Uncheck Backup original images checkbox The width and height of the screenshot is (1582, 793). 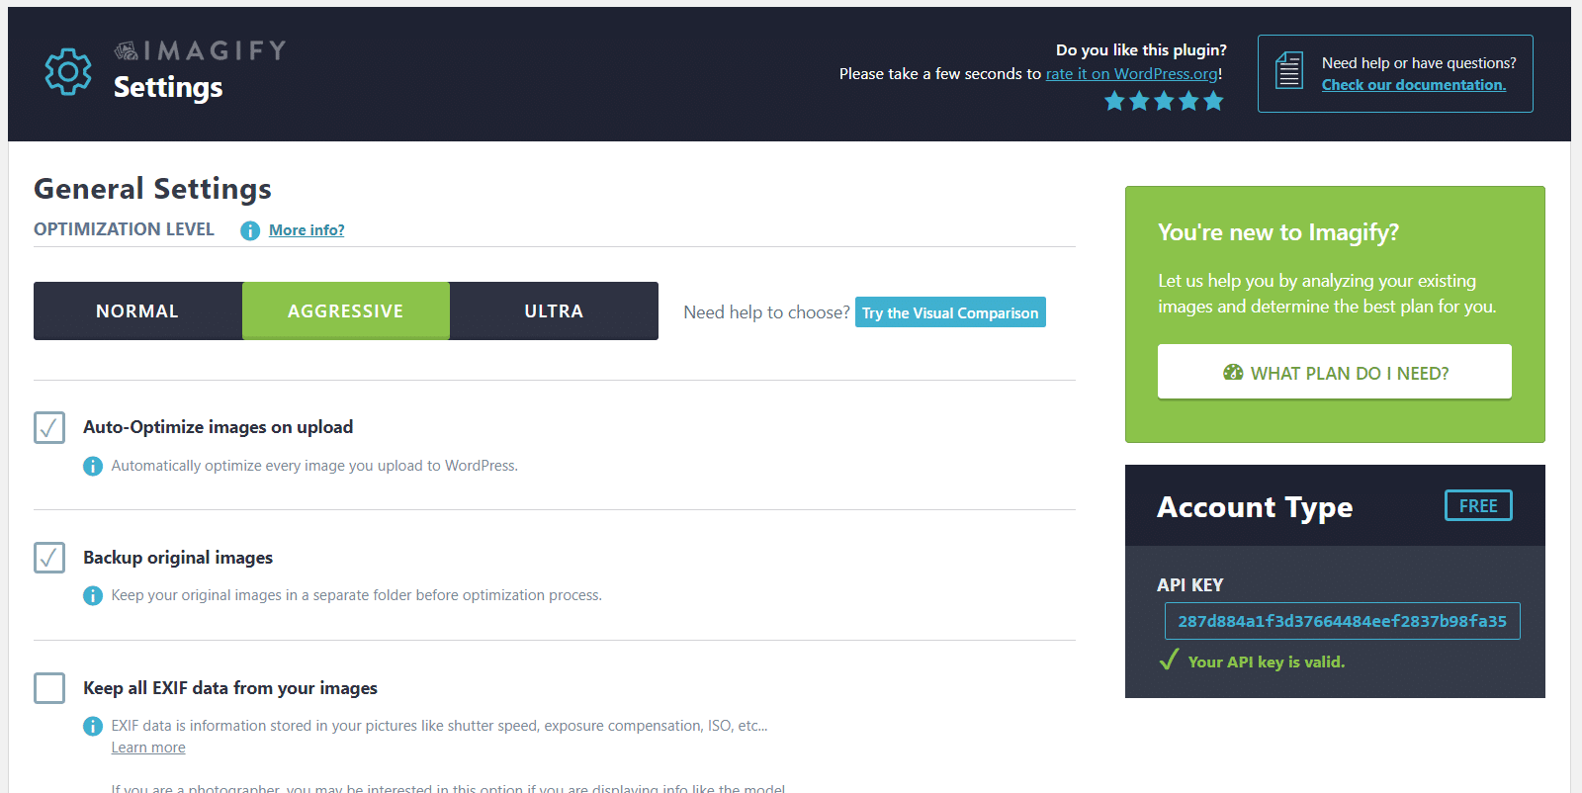coord(49,558)
